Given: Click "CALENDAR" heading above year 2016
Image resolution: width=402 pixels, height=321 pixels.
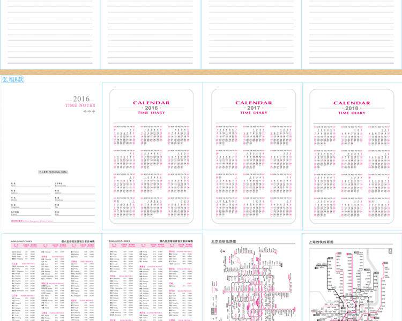Looking at the screenshot, I should [151, 103].
